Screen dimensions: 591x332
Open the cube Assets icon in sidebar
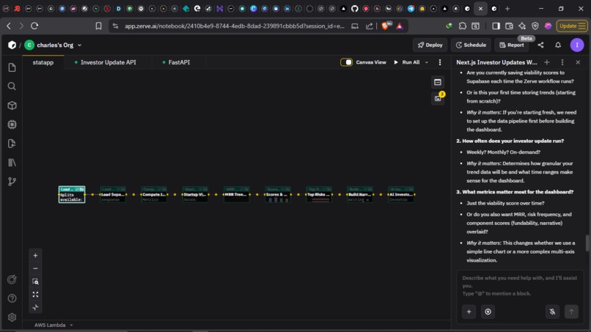[x=12, y=106]
